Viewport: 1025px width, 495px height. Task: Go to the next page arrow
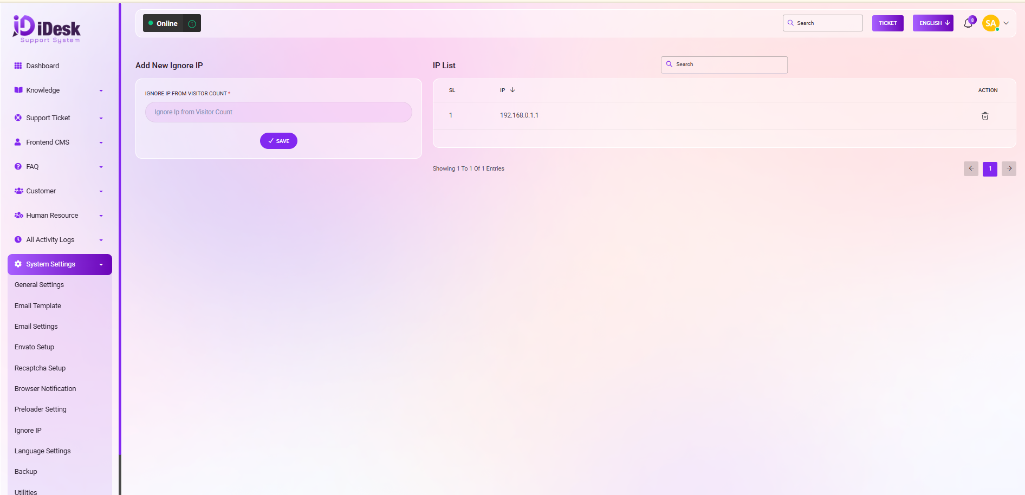(1009, 168)
